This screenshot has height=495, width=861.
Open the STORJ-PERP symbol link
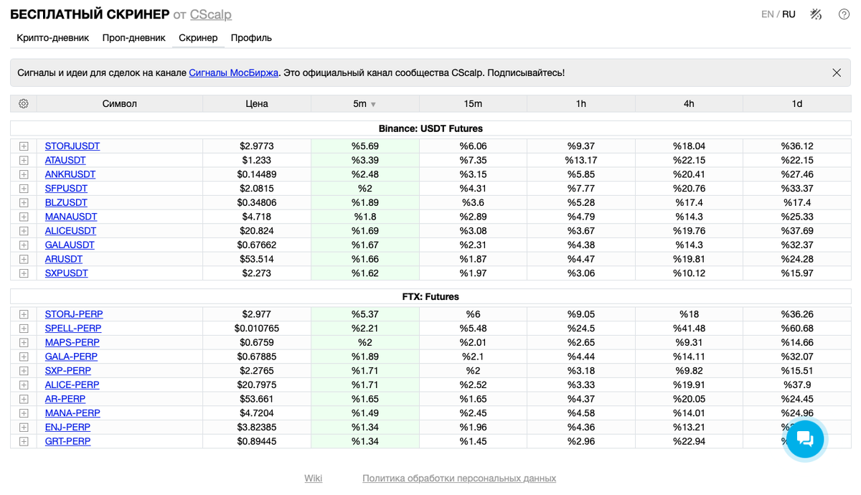click(74, 314)
